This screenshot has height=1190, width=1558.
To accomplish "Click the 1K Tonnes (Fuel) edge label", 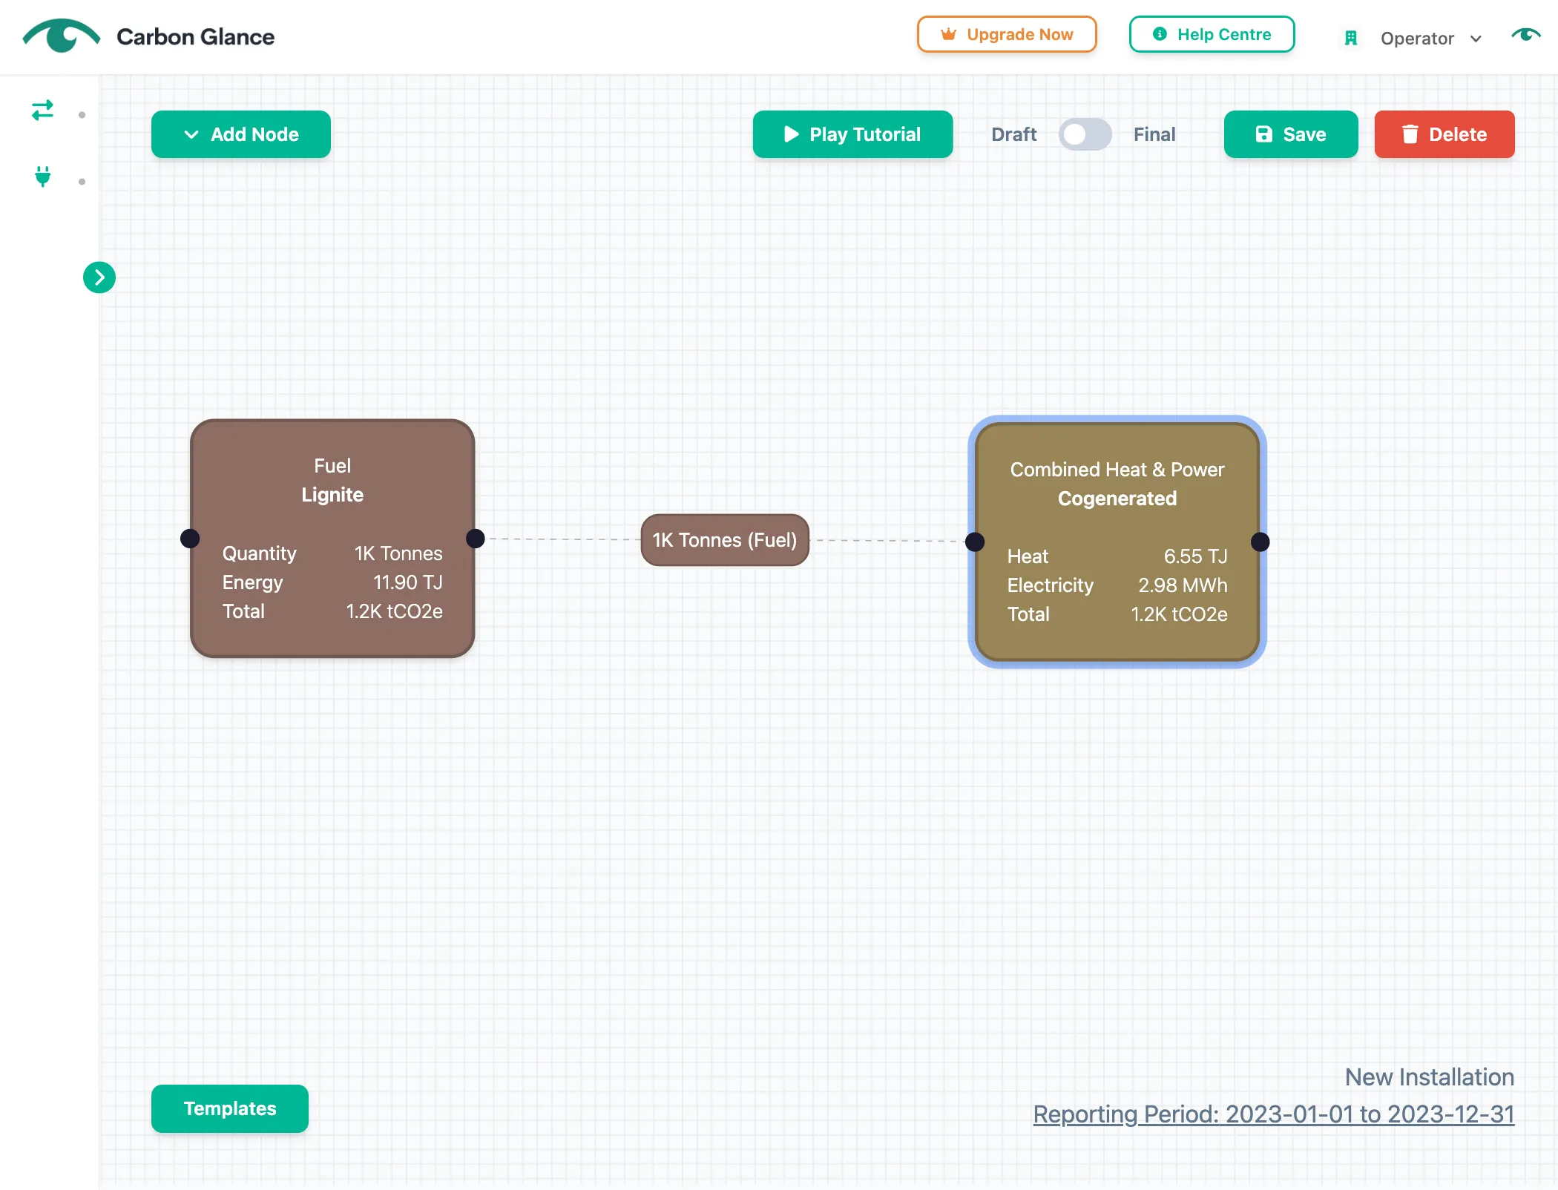I will [x=725, y=540].
